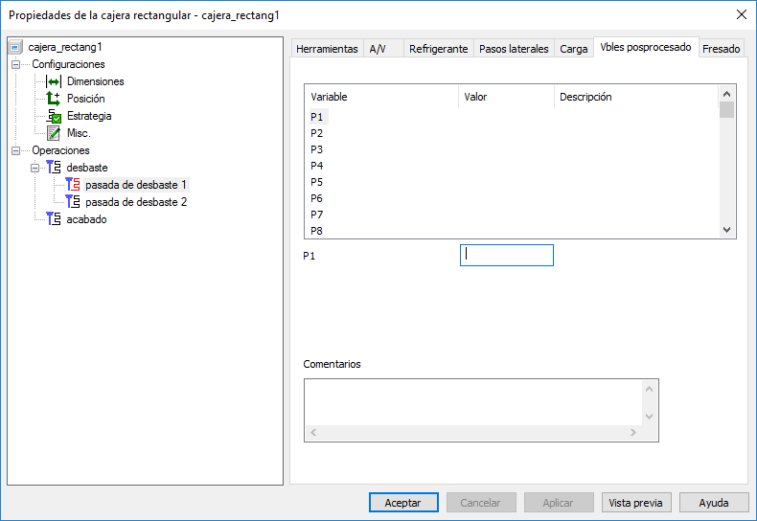The image size is (757, 521).
Task: Select variable P2 in the list
Action: (x=317, y=133)
